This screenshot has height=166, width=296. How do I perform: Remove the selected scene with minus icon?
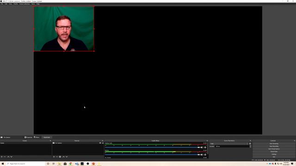click(5, 157)
